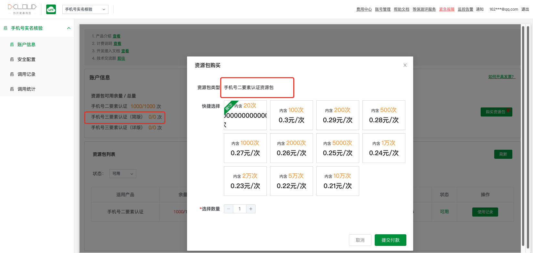Viewport: 533px width, 253px height.
Task: Select the 2万次 0.23元/次 package
Action: pyautogui.click(x=245, y=181)
